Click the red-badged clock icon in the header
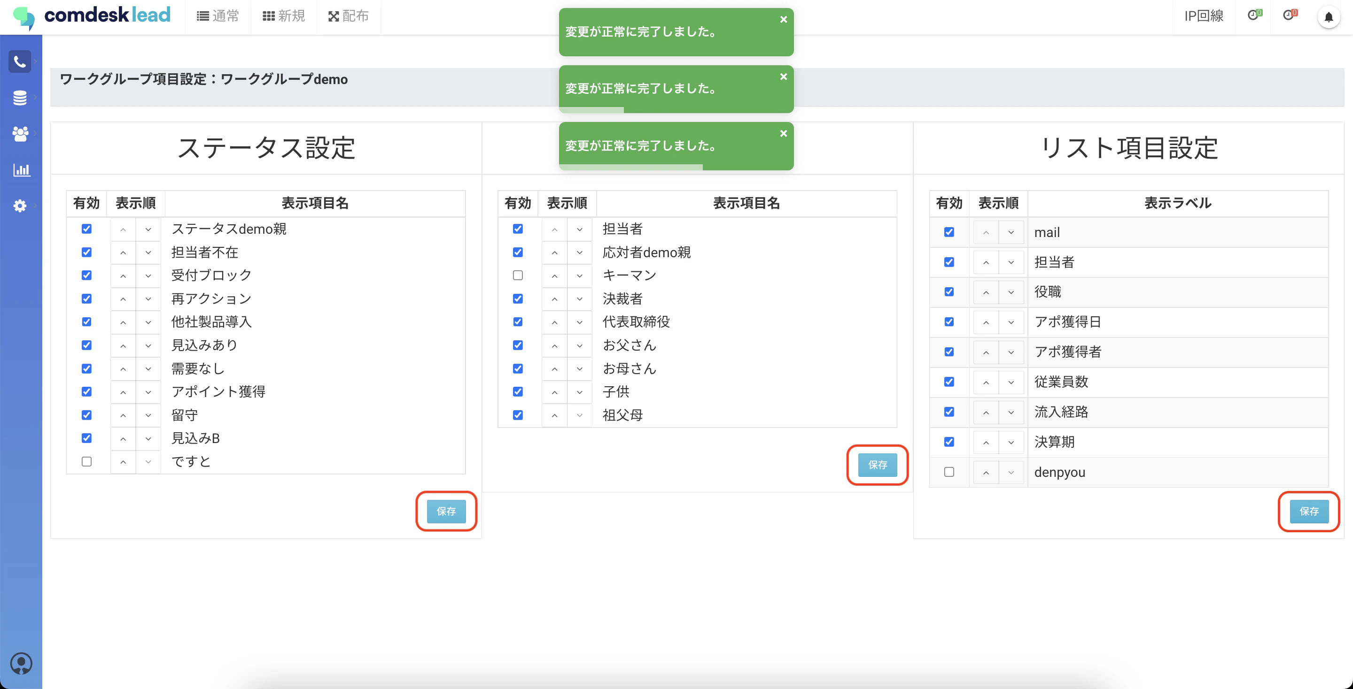1353x689 pixels. click(x=1290, y=15)
